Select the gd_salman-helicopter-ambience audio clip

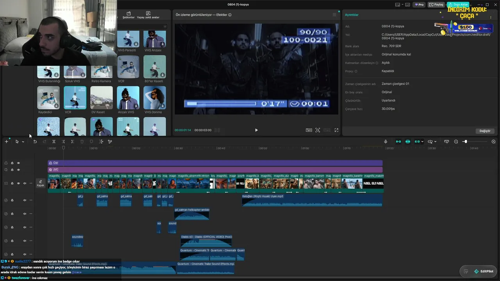pyautogui.click(x=192, y=213)
